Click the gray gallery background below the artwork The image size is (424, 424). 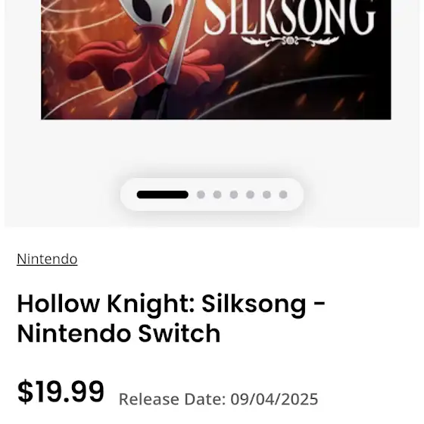tap(212, 148)
